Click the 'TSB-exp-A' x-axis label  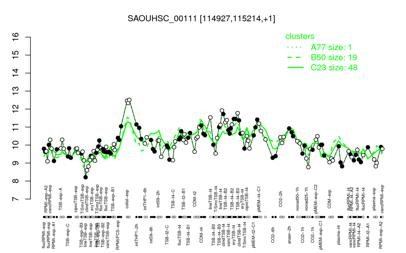[61, 199]
